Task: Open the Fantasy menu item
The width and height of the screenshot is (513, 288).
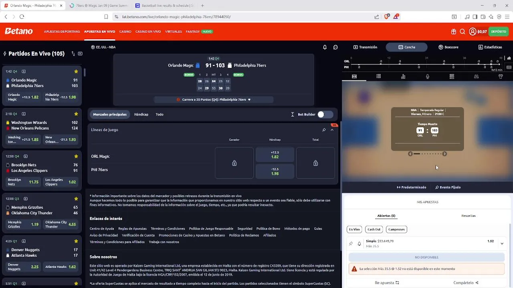Action: point(193,32)
